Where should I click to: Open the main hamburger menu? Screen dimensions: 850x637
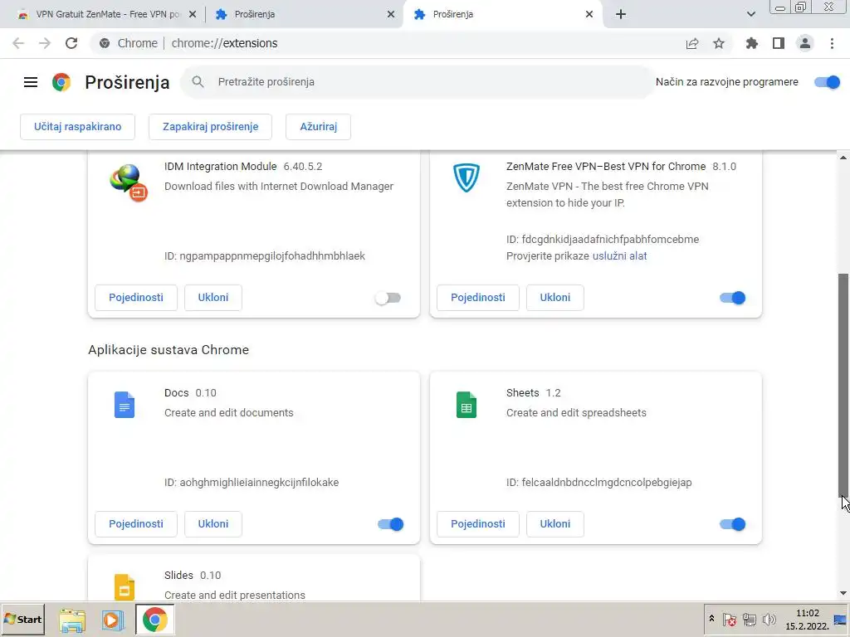31,82
